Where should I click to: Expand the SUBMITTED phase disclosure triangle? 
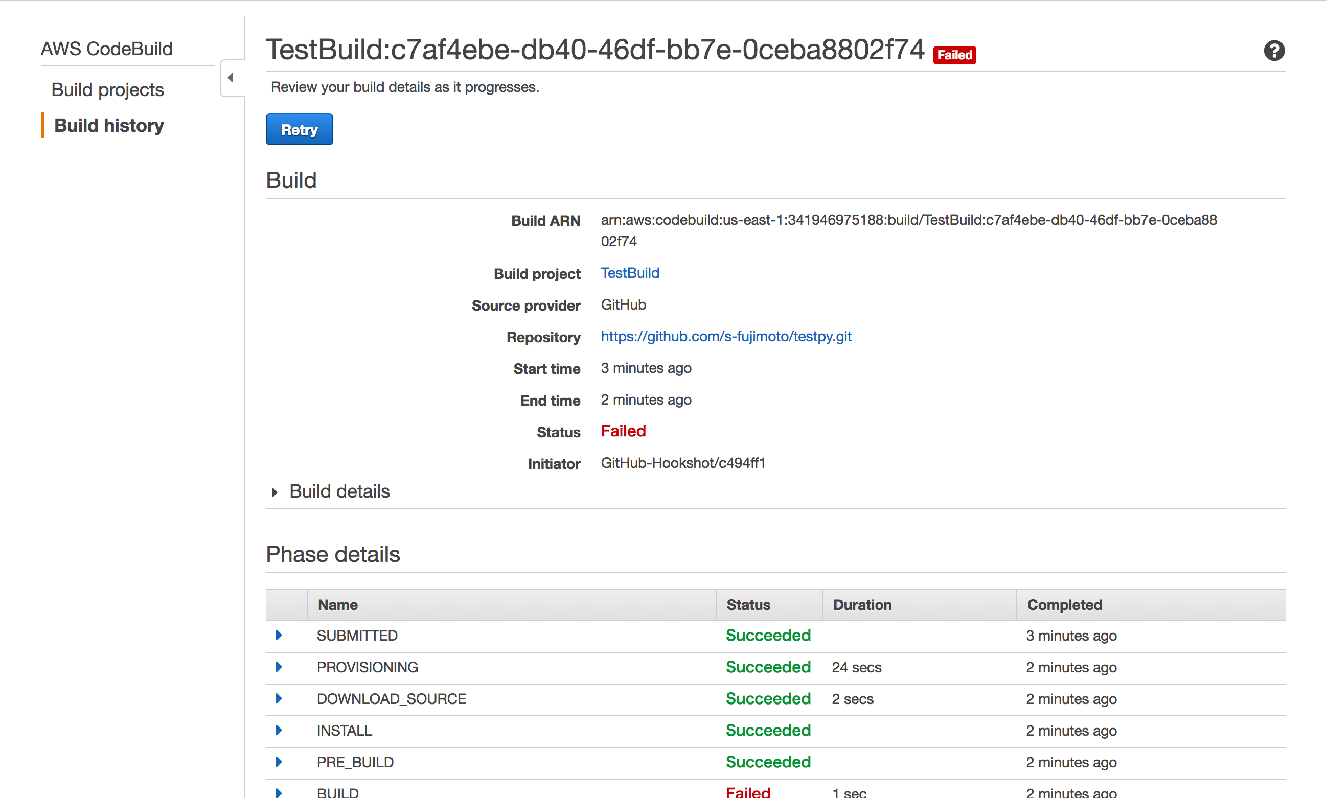pos(278,635)
